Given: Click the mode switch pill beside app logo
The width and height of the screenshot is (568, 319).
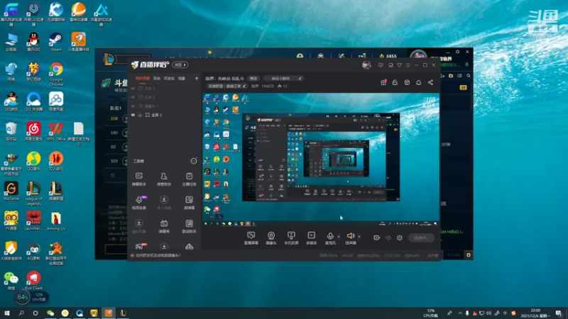Looking at the screenshot, I should (x=180, y=65).
